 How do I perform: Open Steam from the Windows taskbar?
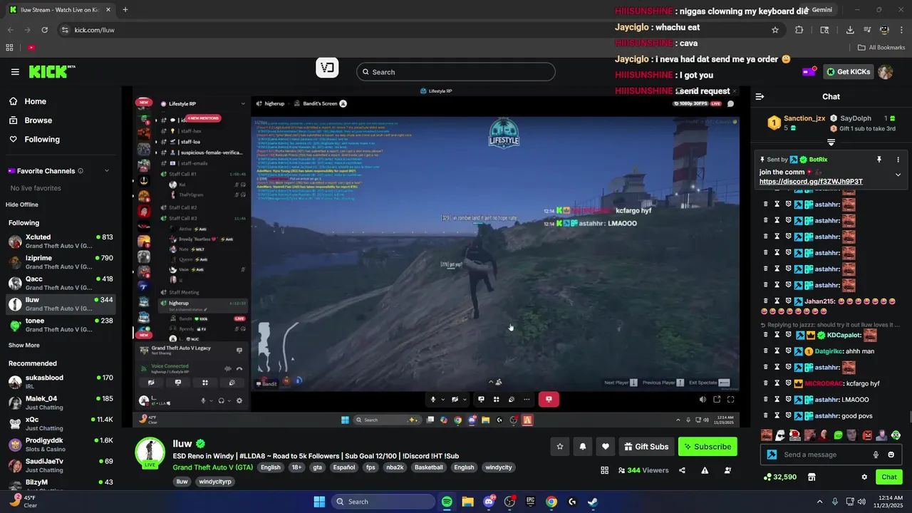(x=593, y=502)
